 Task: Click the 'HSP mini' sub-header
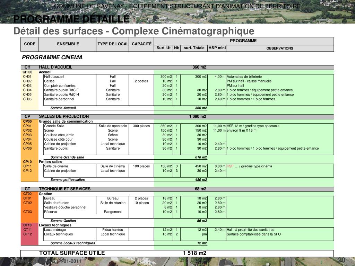[x=217, y=48]
